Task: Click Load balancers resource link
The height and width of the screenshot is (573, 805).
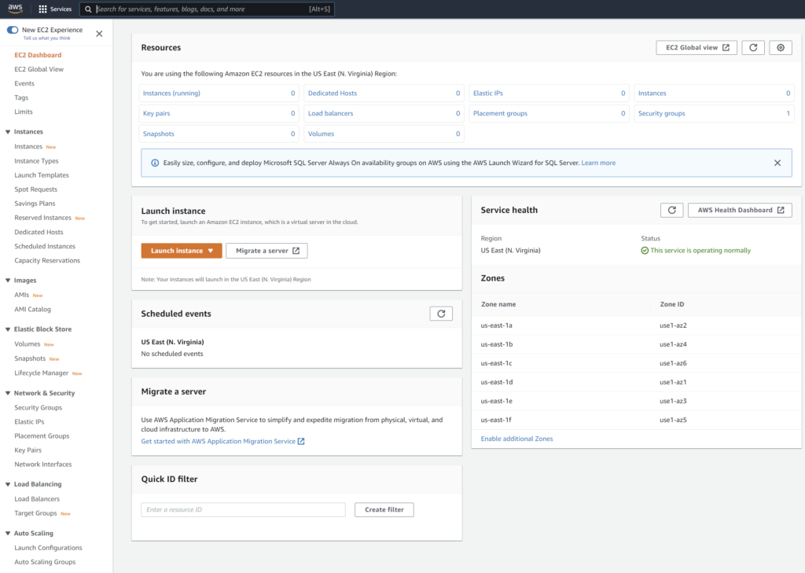Action: point(331,113)
